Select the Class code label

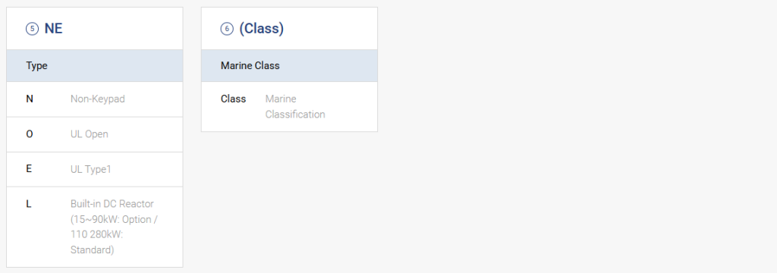(234, 99)
